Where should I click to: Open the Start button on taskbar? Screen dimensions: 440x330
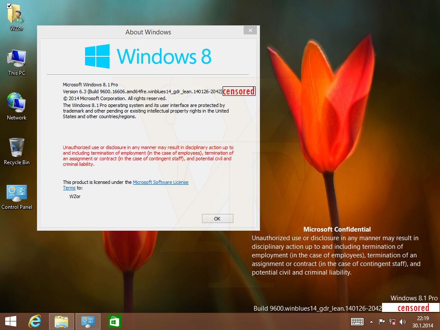coord(11,321)
